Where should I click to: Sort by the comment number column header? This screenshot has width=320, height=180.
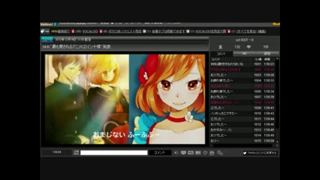258,59
